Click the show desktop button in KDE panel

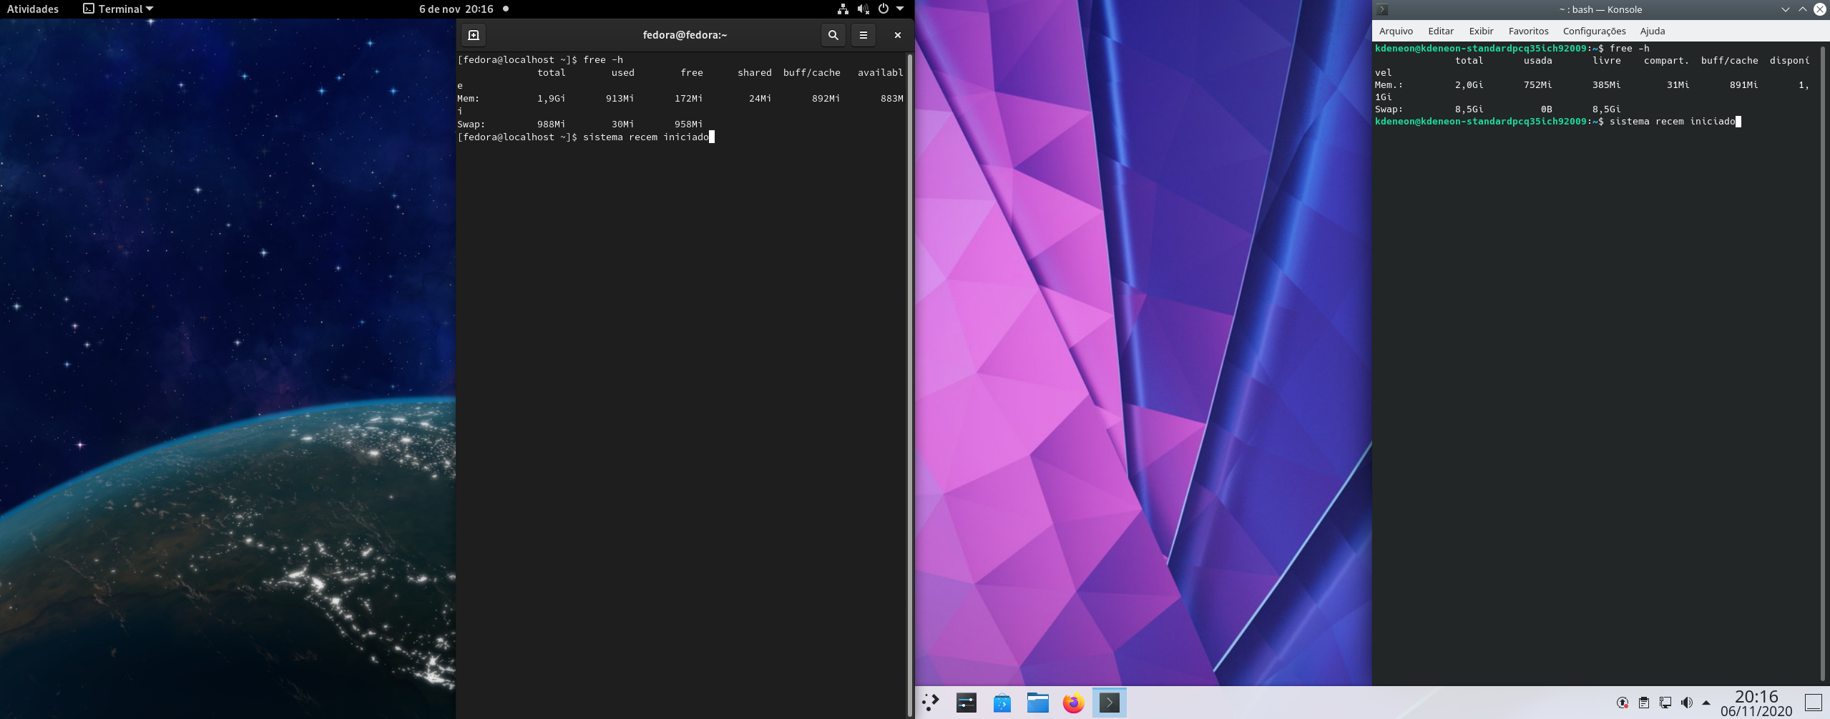tap(1814, 703)
